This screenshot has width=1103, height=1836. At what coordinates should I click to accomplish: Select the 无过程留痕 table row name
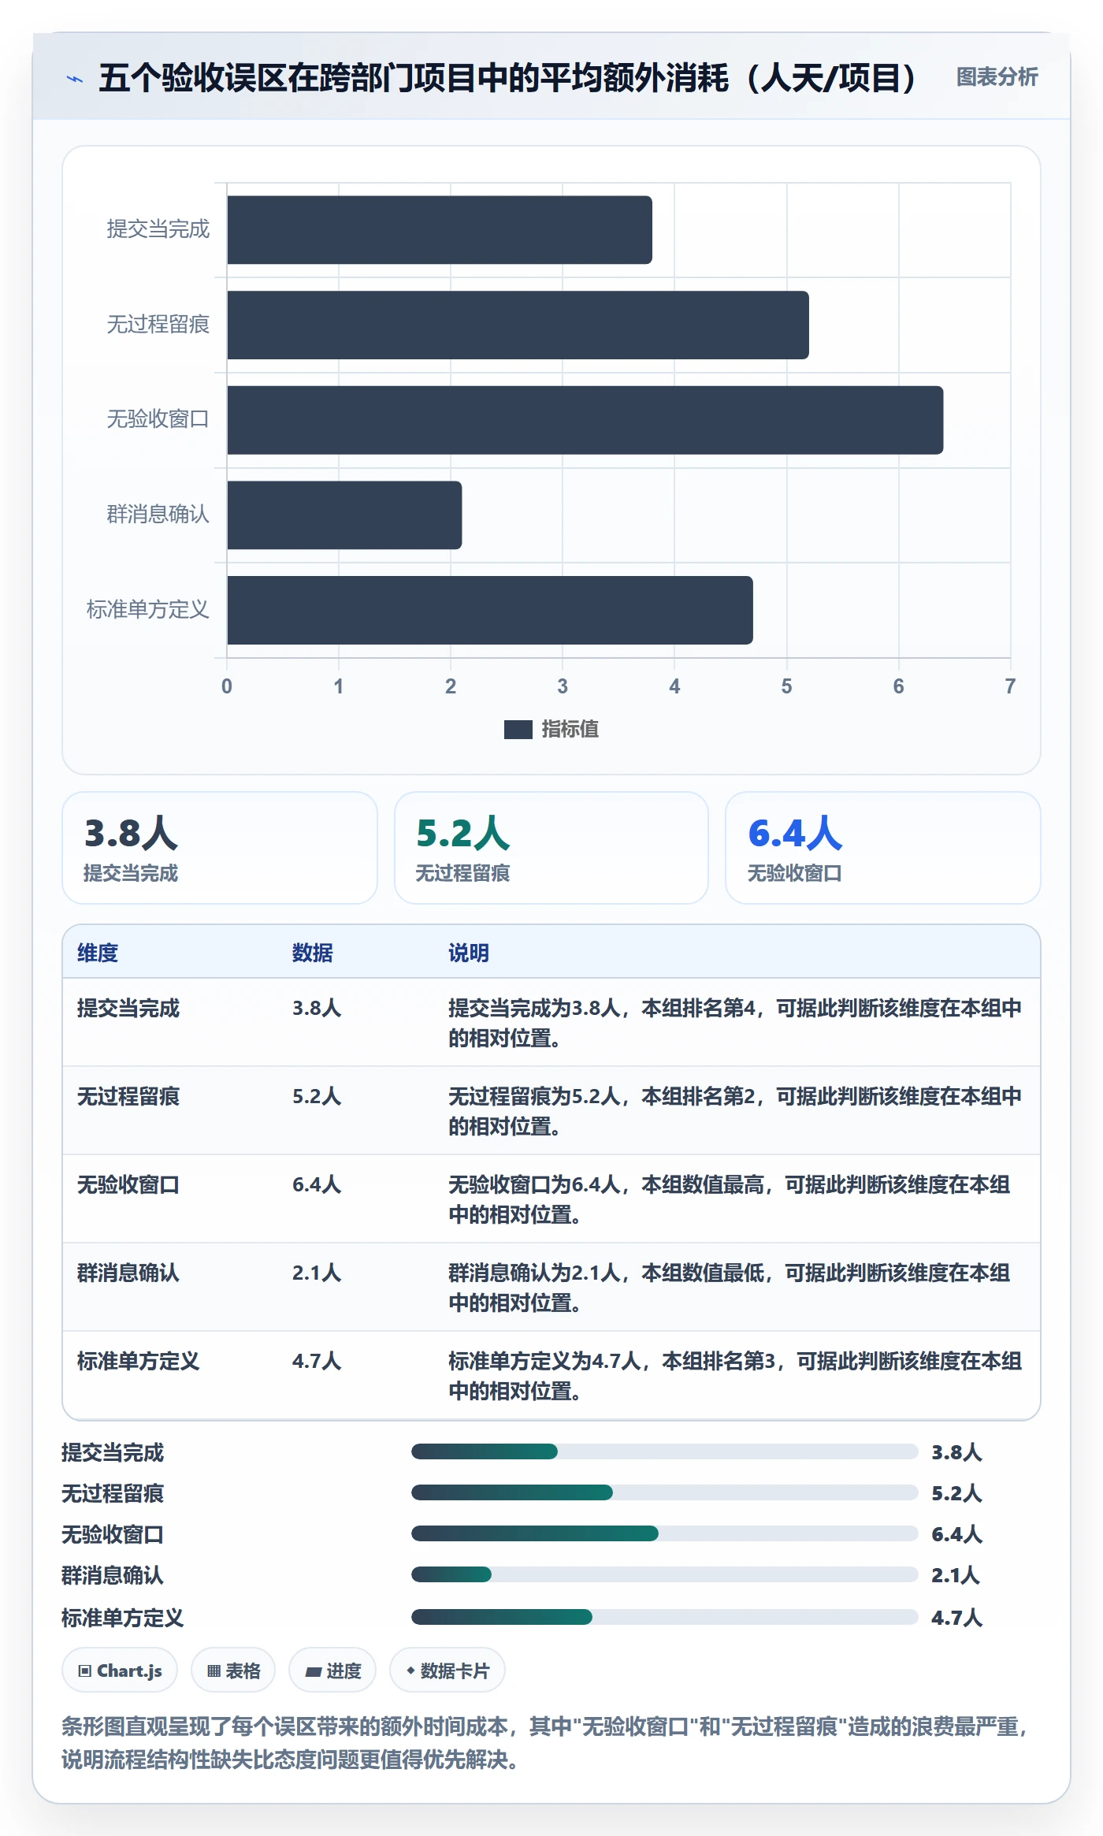(x=128, y=1097)
